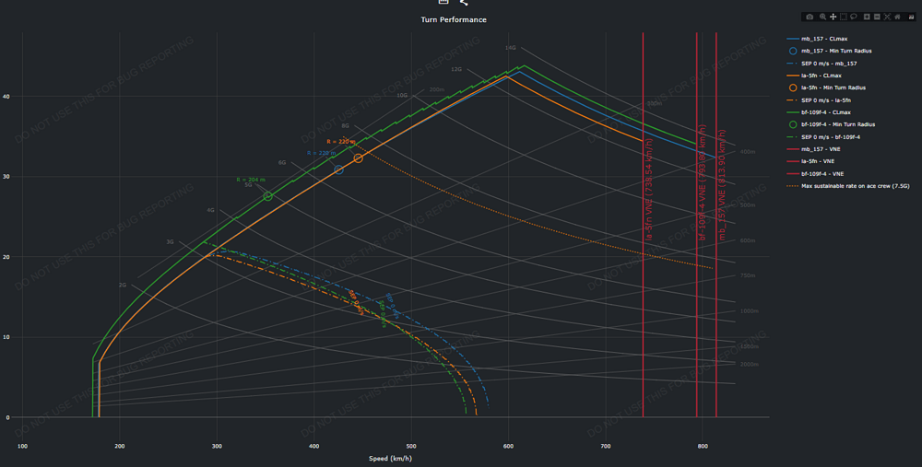The width and height of the screenshot is (922, 467).
Task: Activate the Pan tool
Action: pos(833,17)
